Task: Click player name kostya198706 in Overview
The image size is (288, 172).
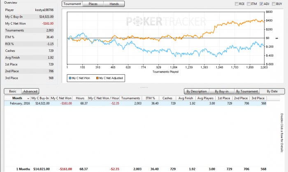Action: (44, 10)
